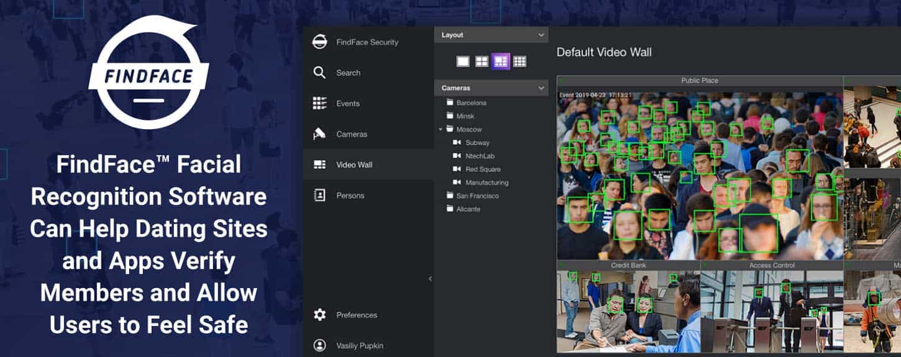Select the one-large-plus-small-tiles layout
This screenshot has height=357, width=901.
(x=501, y=61)
